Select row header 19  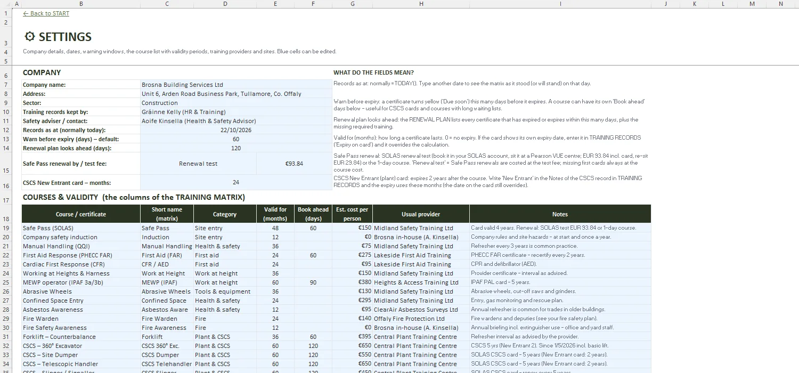point(6,228)
